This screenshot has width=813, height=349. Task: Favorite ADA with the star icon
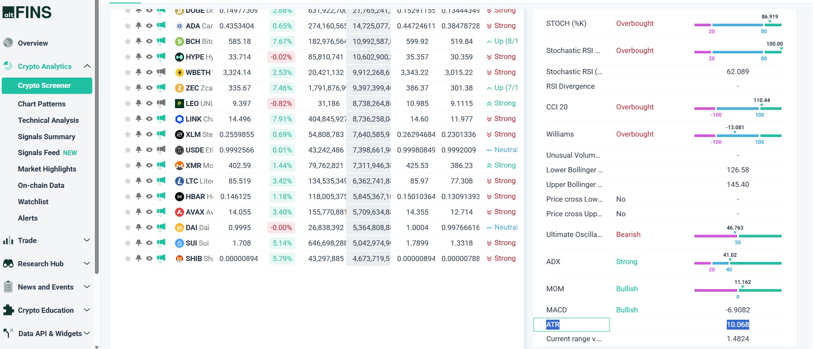point(128,26)
